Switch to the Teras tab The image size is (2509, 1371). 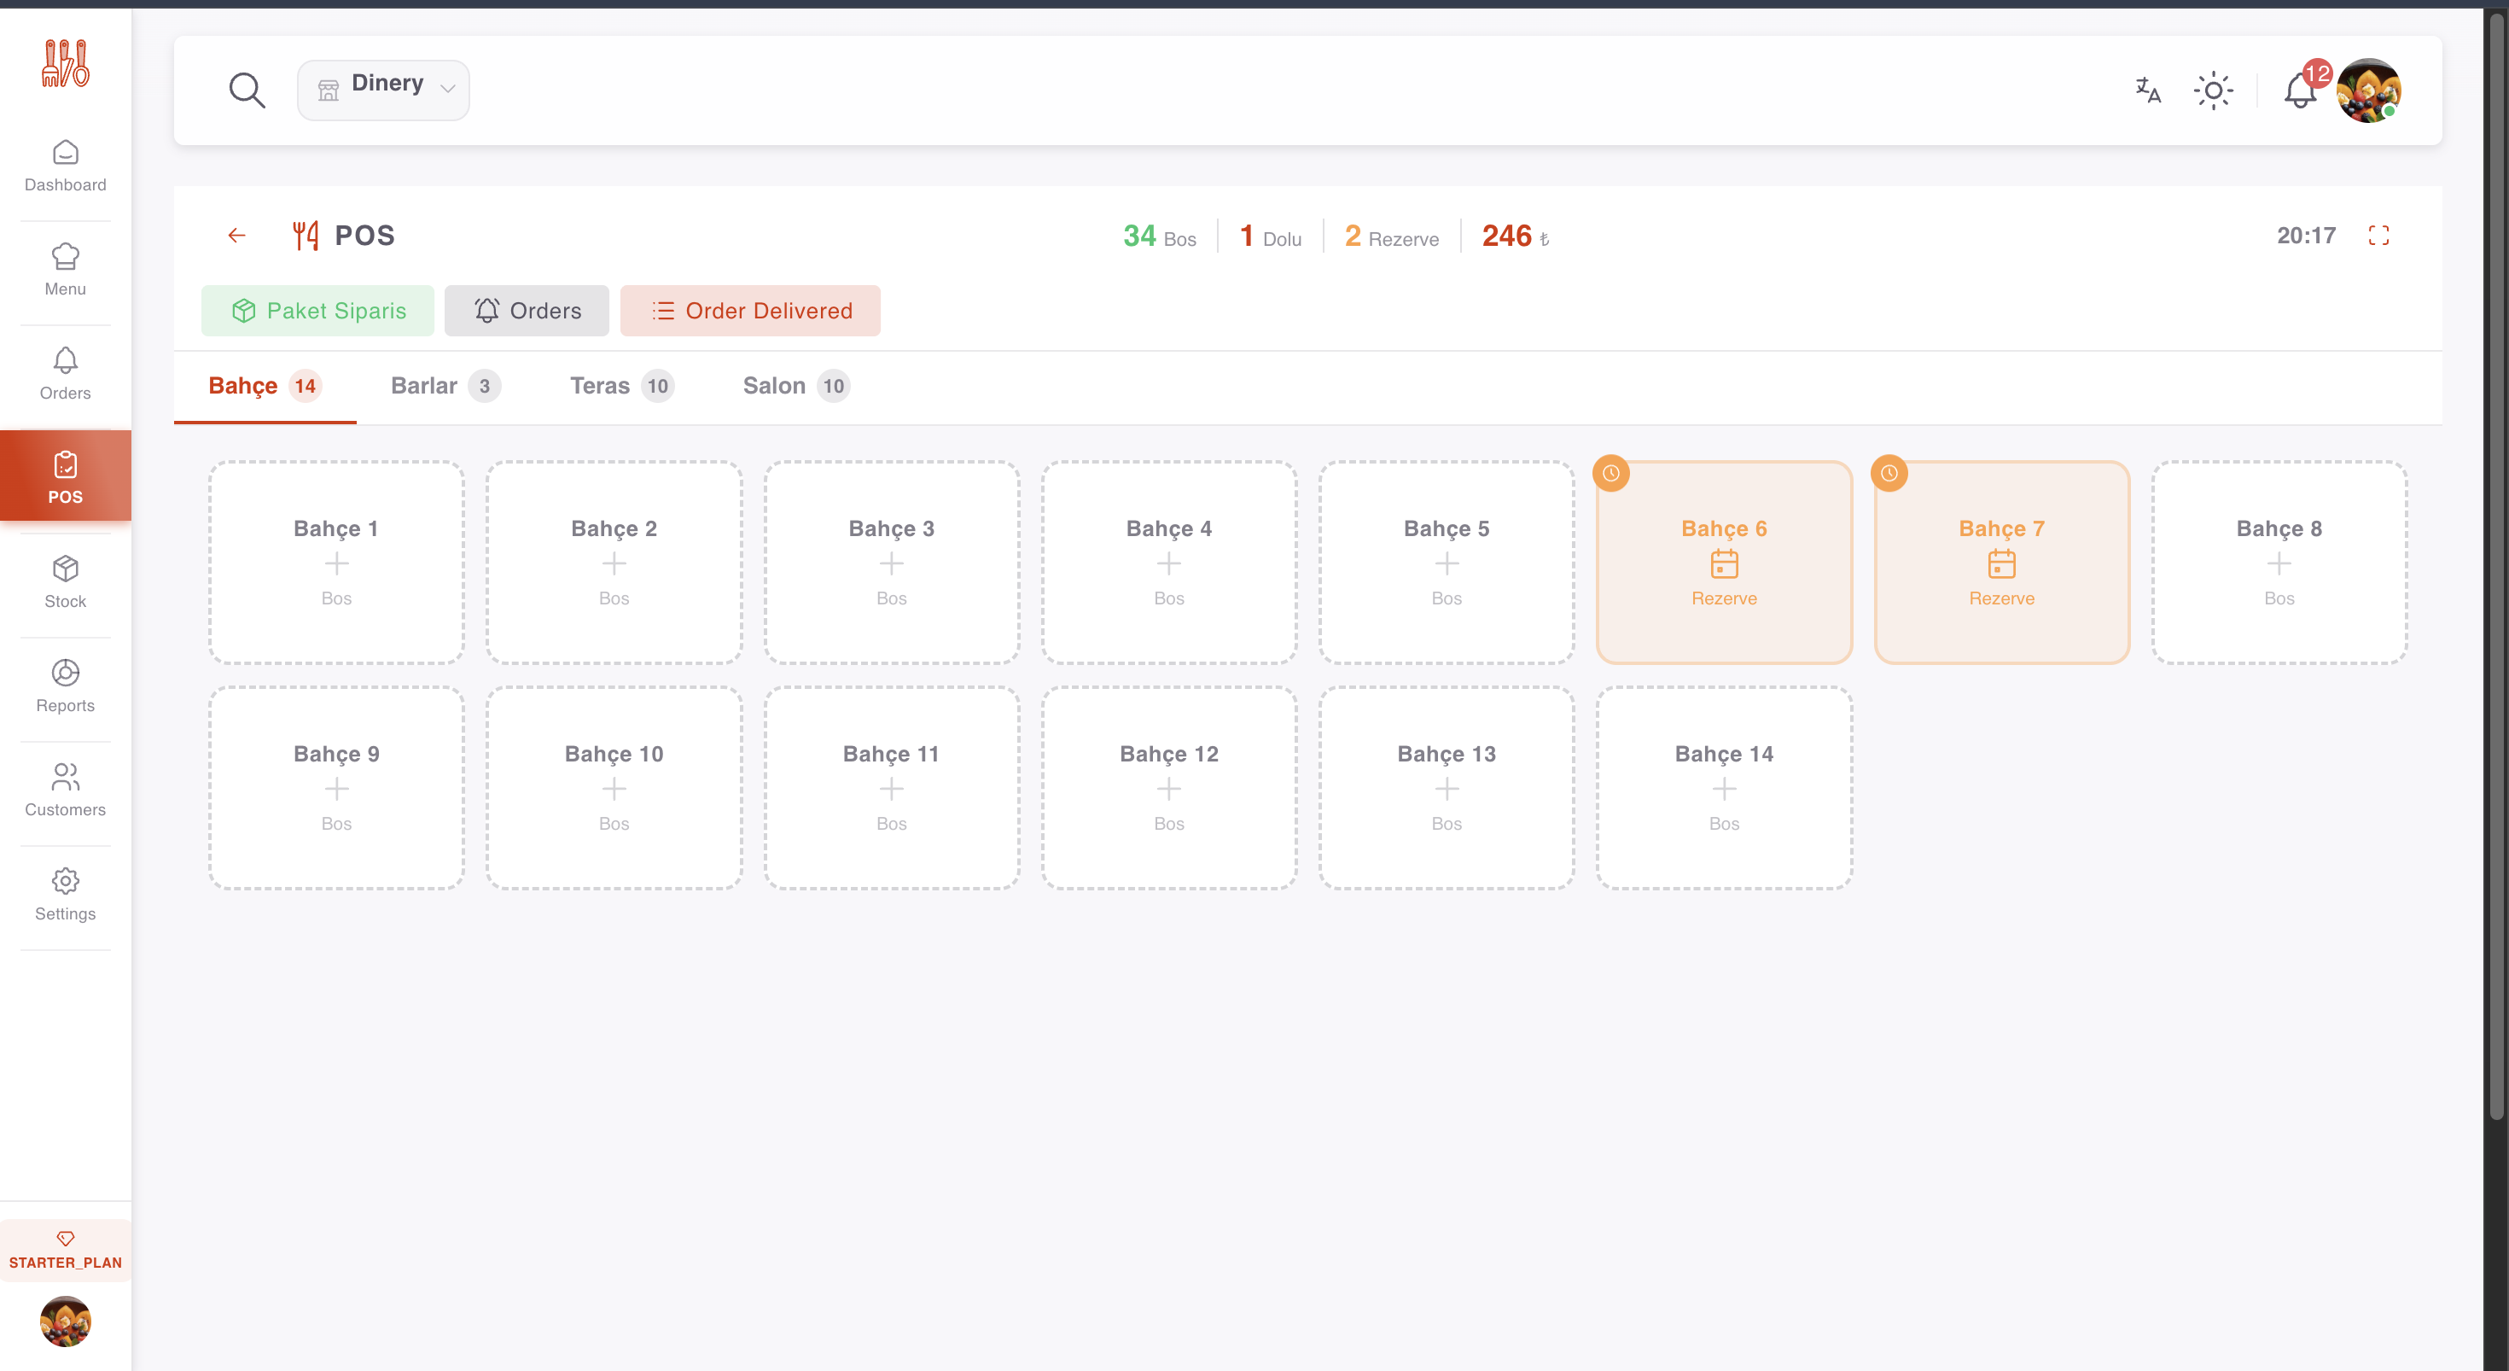621,386
